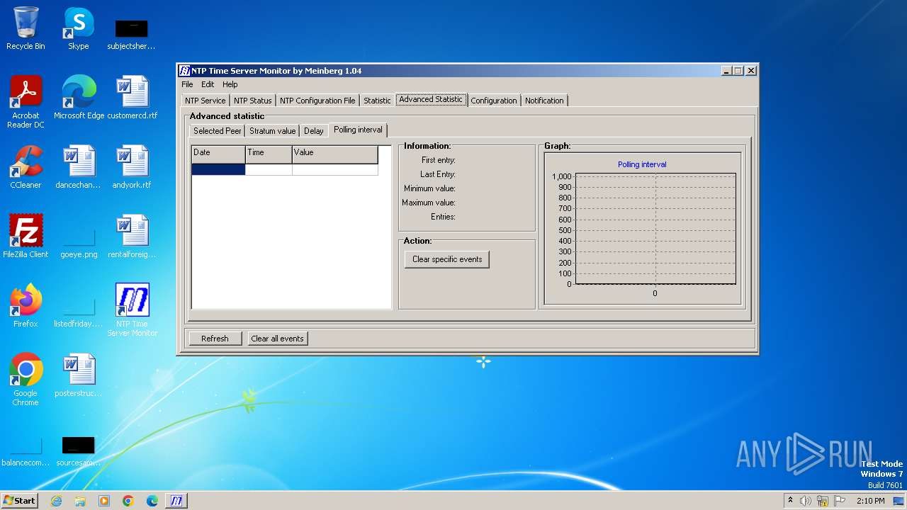Show hidden system tray icons
This screenshot has height=510, width=907.
(790, 501)
